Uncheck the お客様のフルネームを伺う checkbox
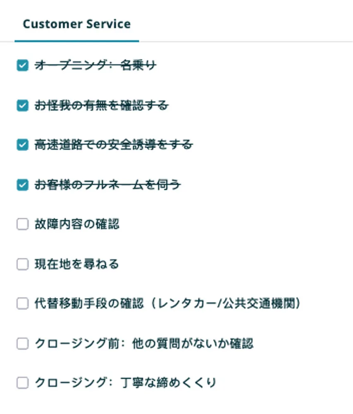The height and width of the screenshot is (414, 353). [x=22, y=185]
